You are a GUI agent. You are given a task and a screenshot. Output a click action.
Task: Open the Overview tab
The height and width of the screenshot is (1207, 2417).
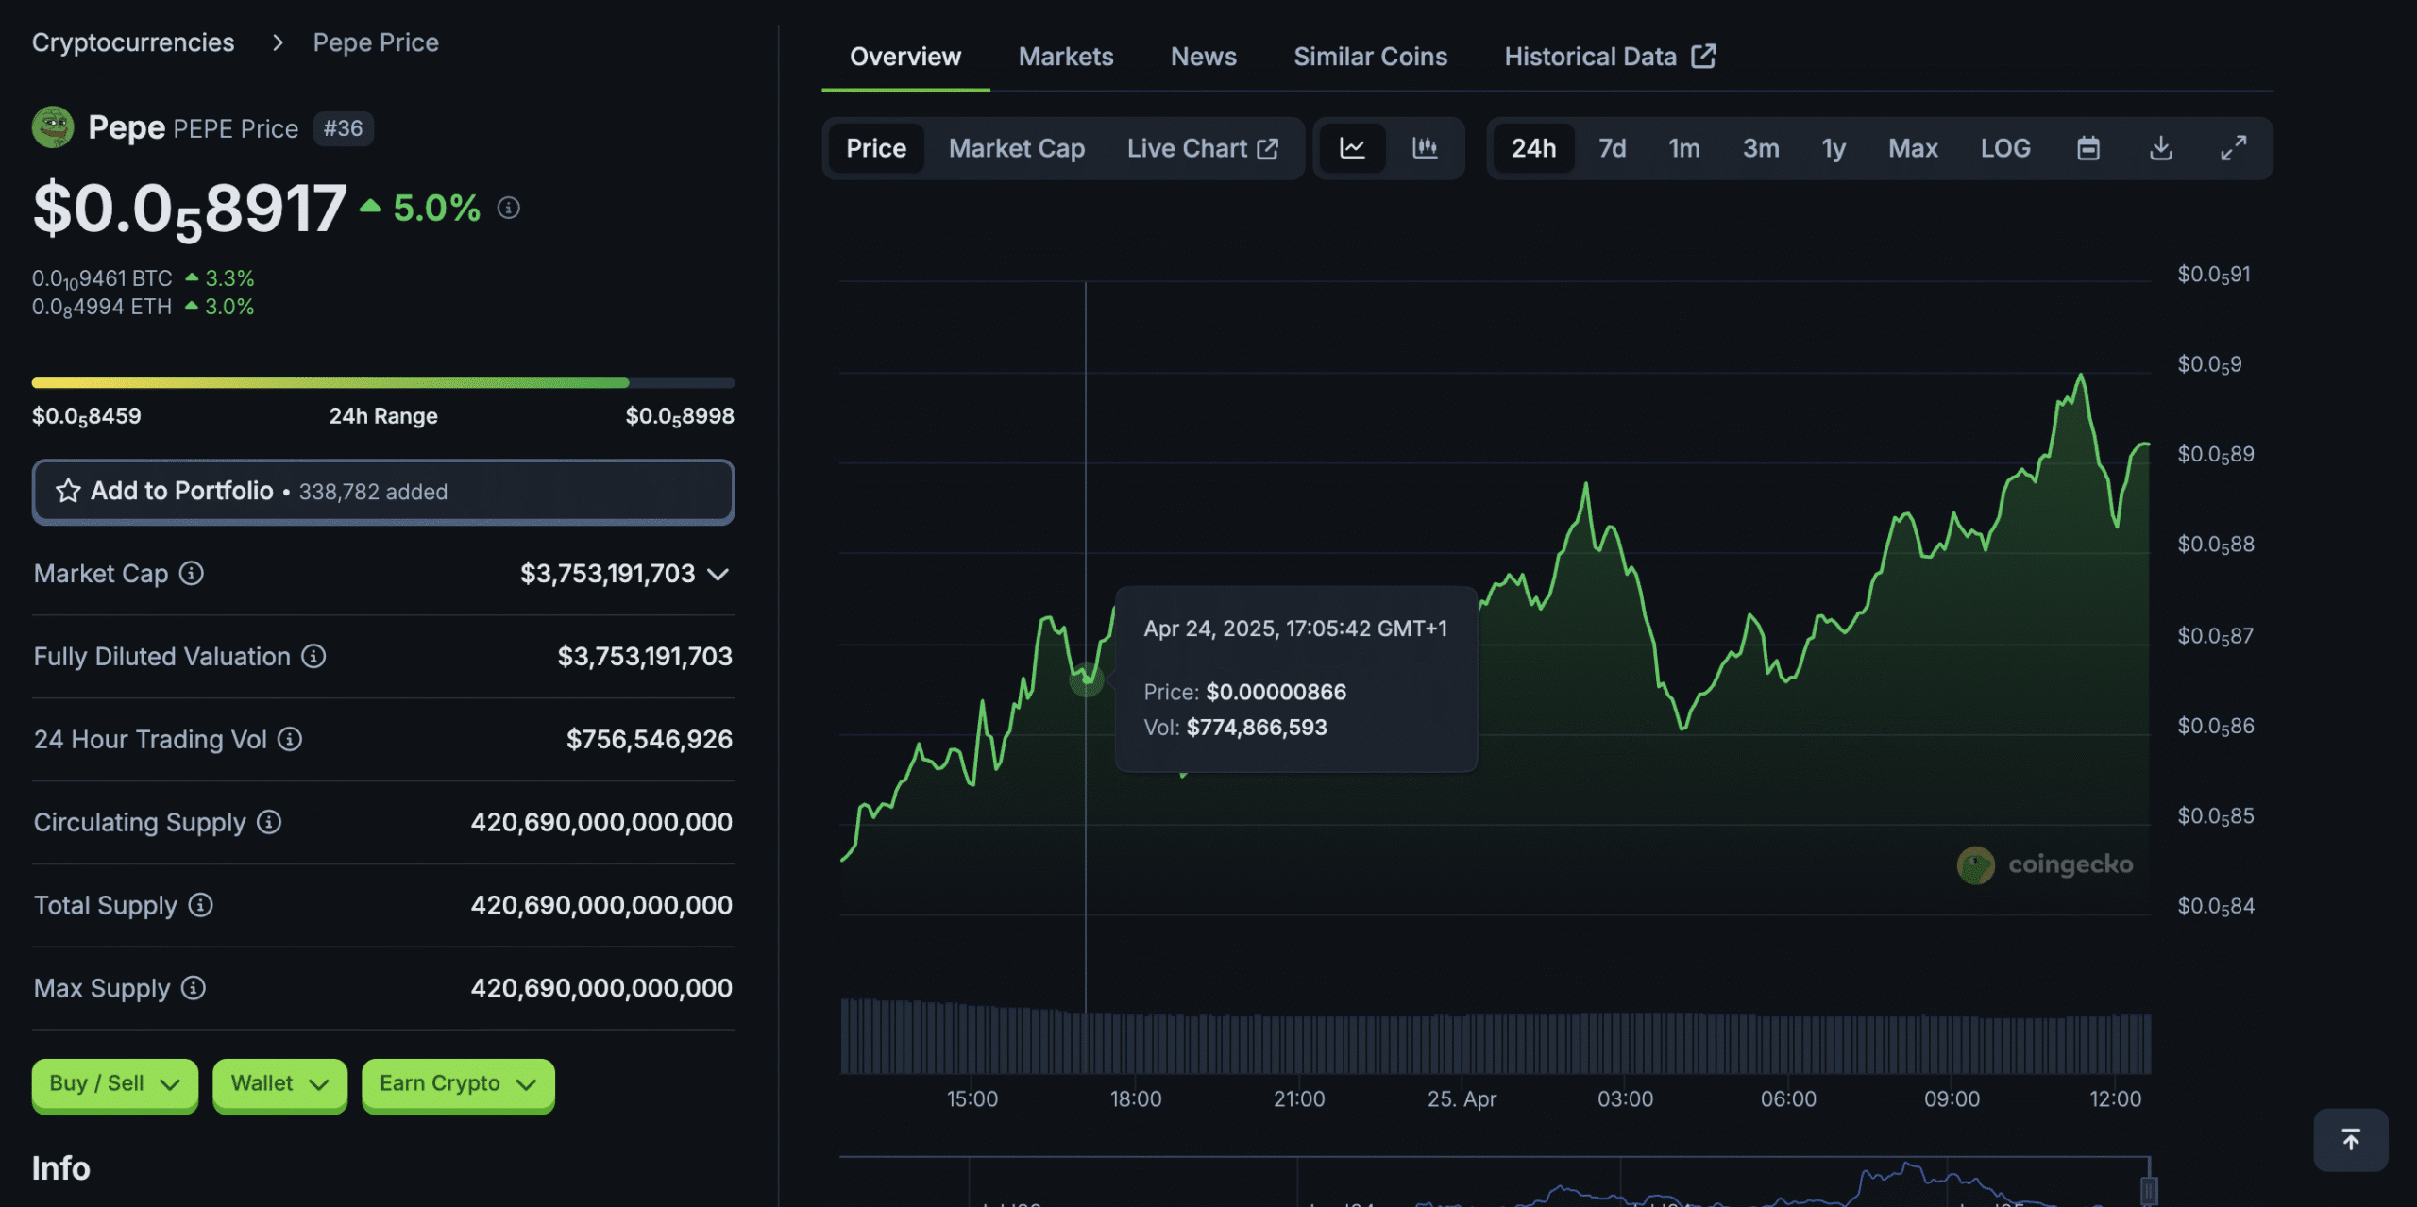pos(905,57)
